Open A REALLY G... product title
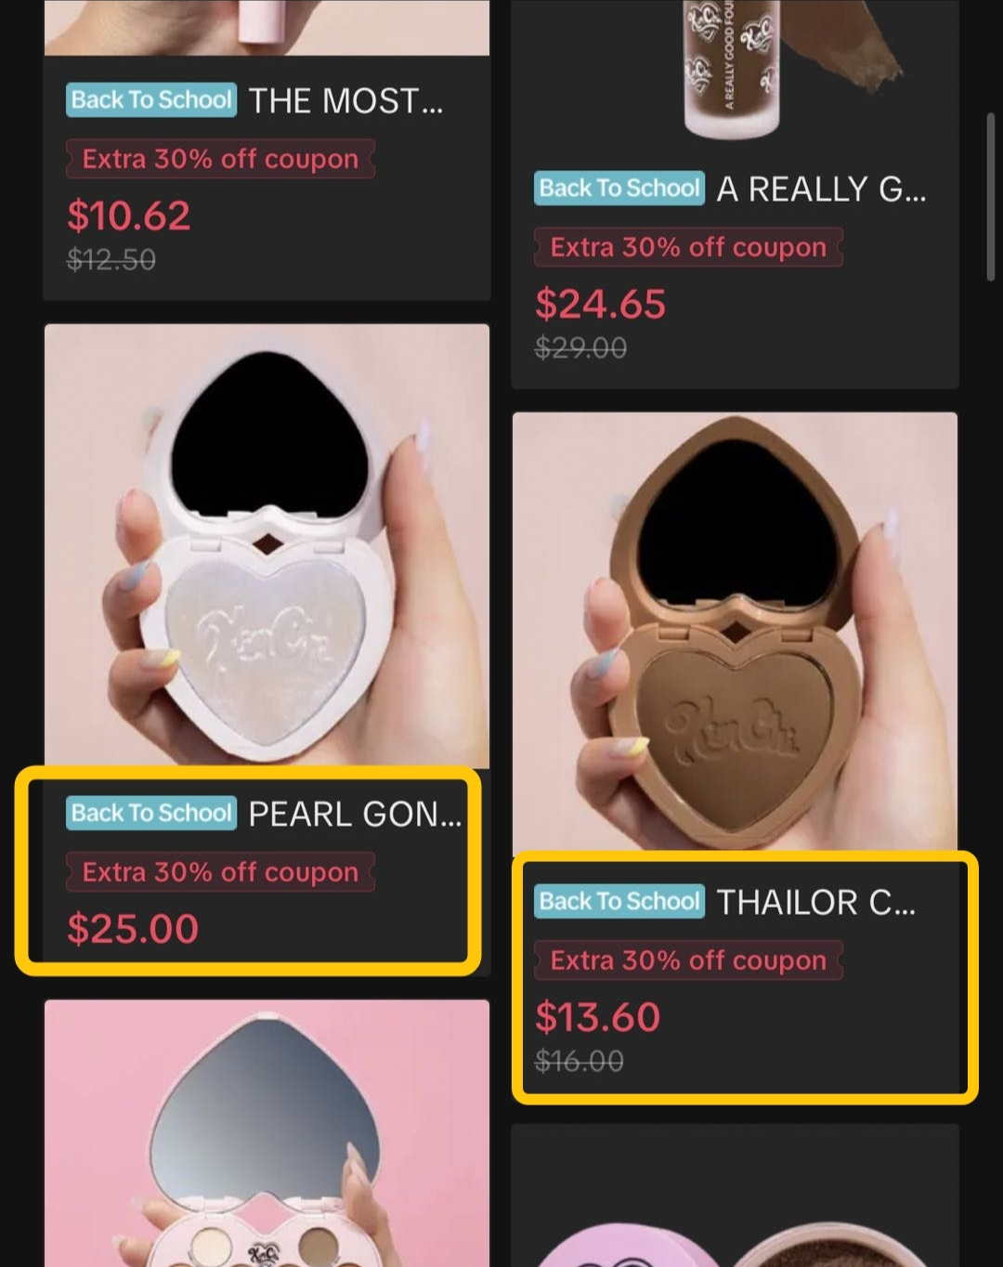The width and height of the screenshot is (1003, 1267). [x=821, y=189]
